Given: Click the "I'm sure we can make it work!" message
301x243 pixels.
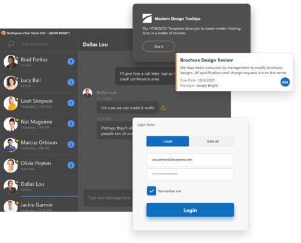Looking at the screenshot, I should point(128,108).
